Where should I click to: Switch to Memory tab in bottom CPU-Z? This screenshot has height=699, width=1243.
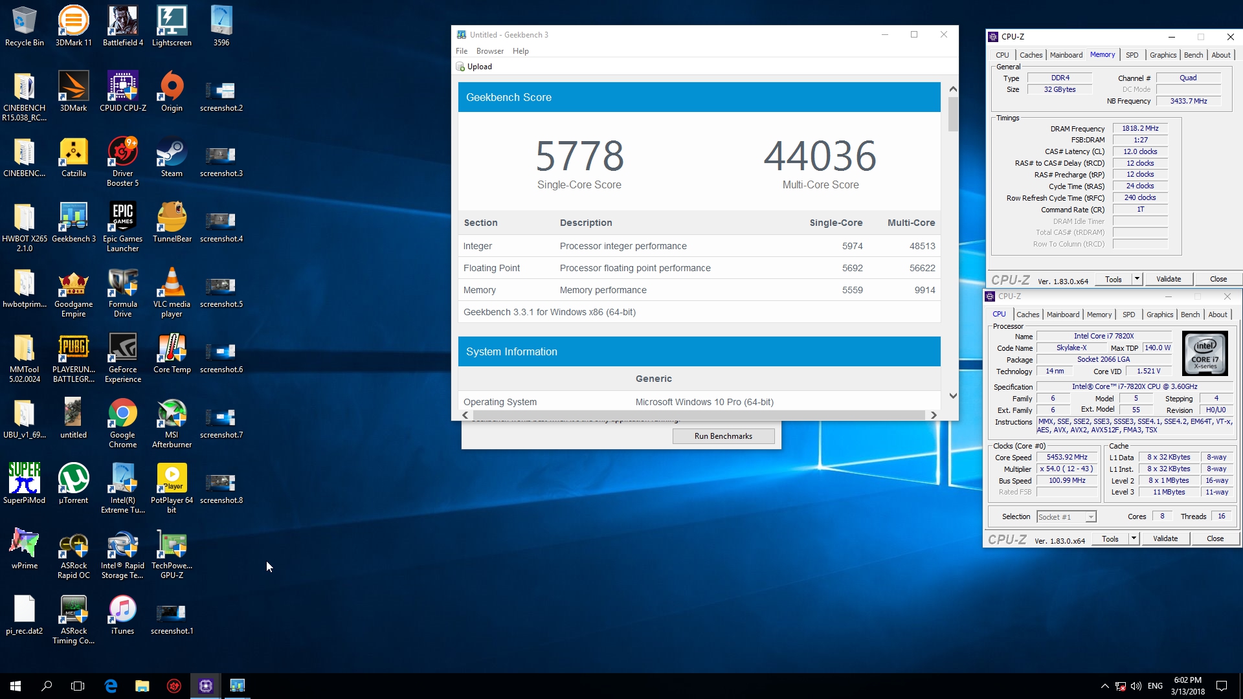click(1099, 315)
